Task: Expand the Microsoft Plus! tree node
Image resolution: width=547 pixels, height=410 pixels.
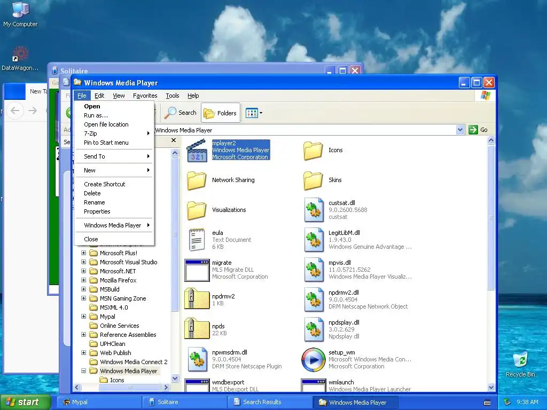Action: (x=83, y=253)
